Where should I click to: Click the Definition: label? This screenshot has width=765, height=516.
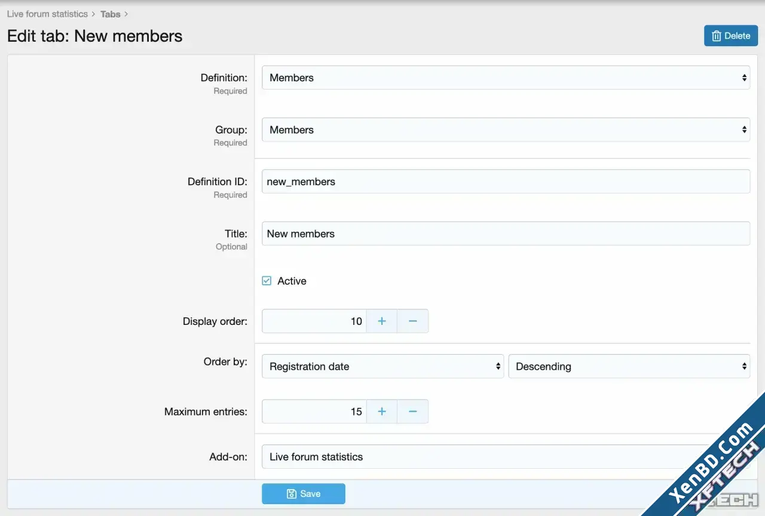[x=224, y=78]
